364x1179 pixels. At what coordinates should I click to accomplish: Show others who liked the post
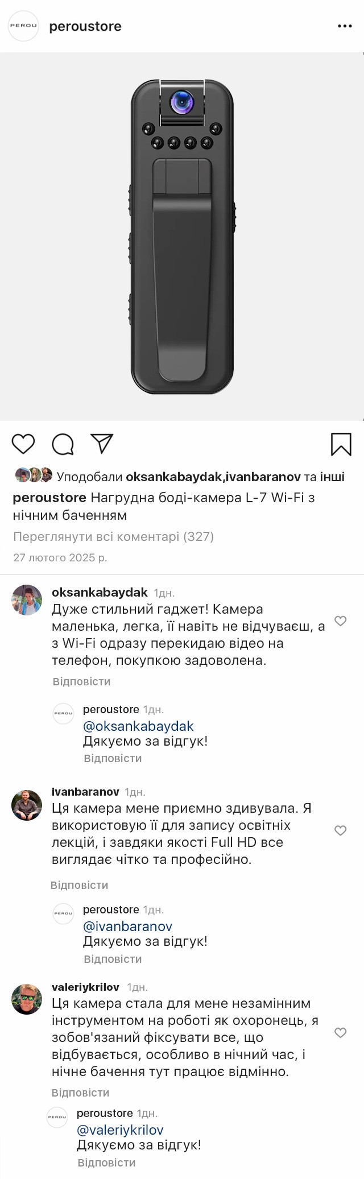(332, 477)
